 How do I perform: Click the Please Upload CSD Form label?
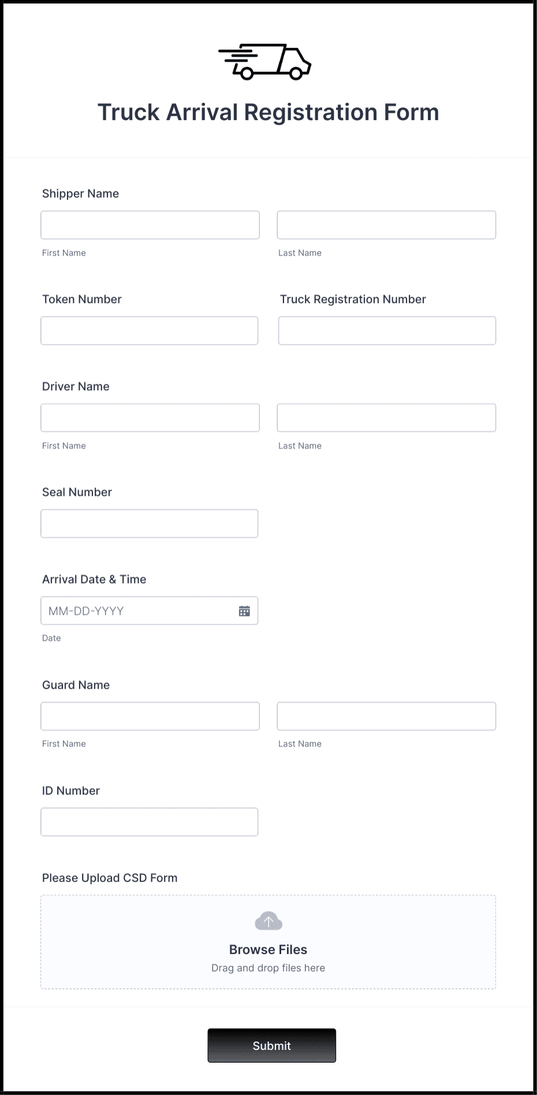coord(110,878)
